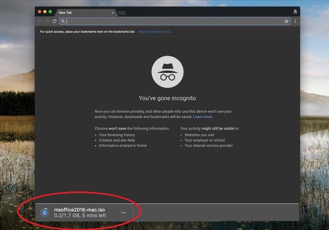The height and width of the screenshot is (230, 329).
Task: Open options for msoffice2016-mac.iso download
Action: tap(123, 212)
